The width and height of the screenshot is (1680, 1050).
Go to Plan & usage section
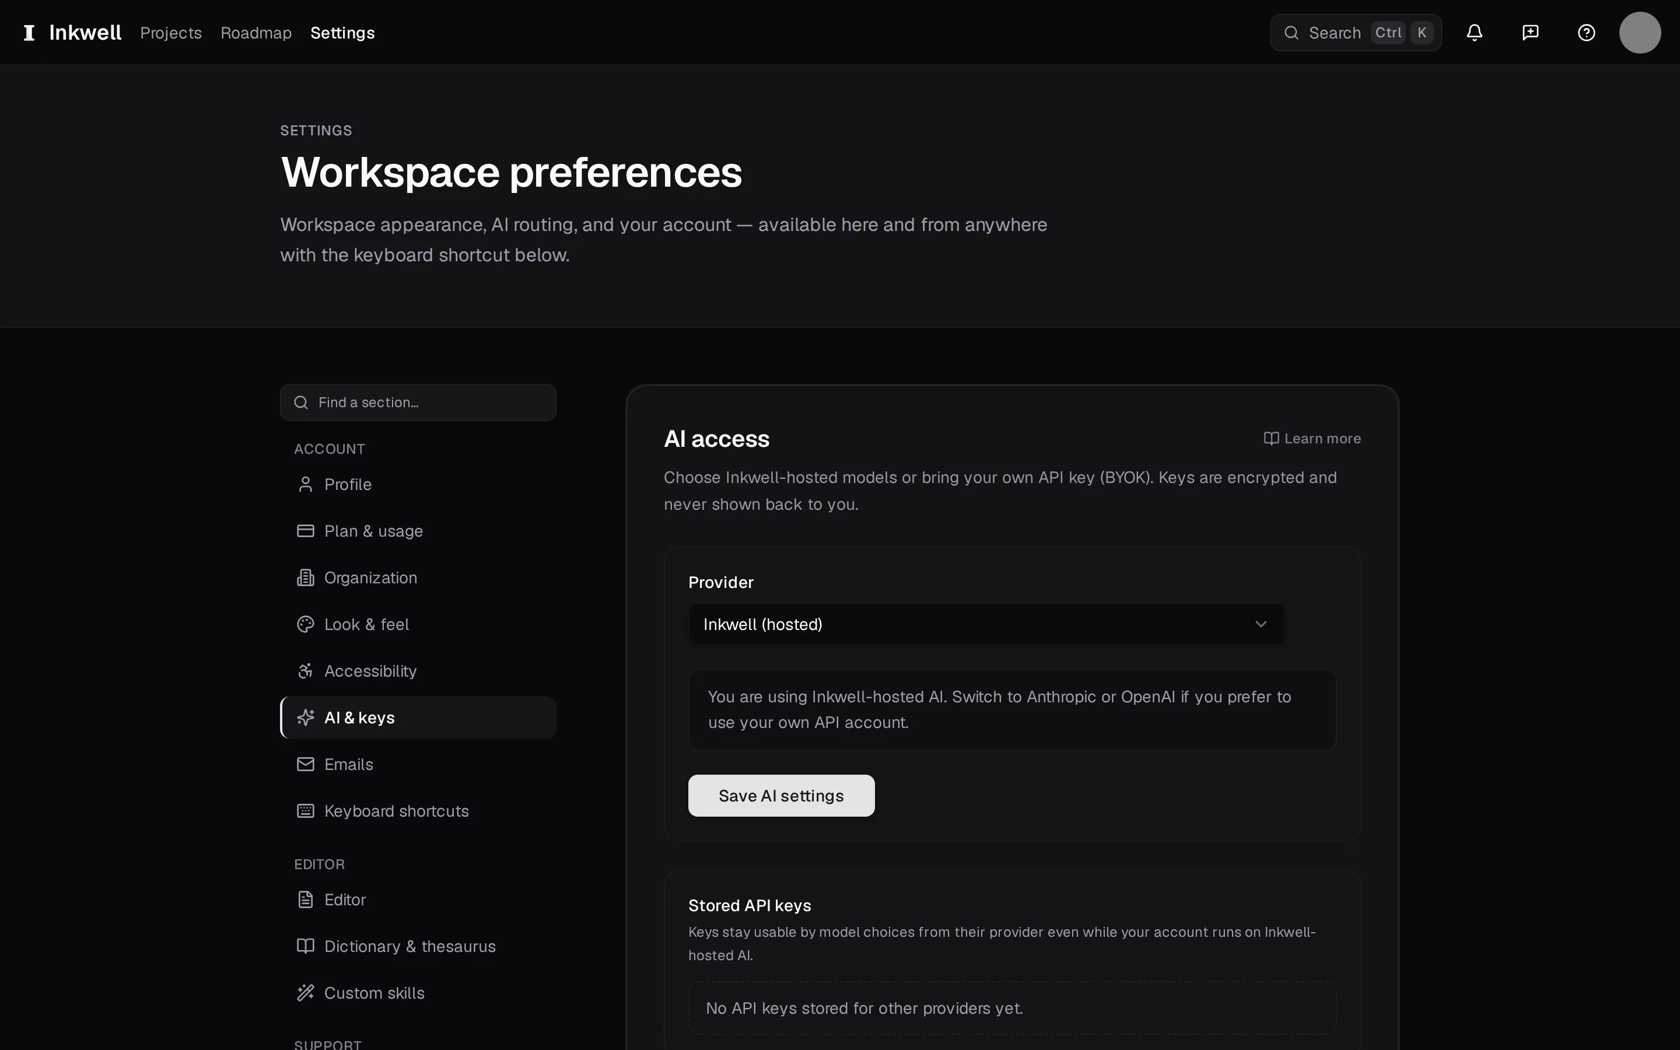pyautogui.click(x=418, y=531)
